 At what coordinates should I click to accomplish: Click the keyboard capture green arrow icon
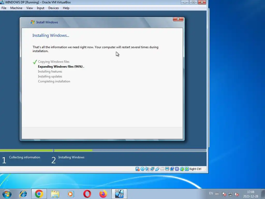coord(187,169)
